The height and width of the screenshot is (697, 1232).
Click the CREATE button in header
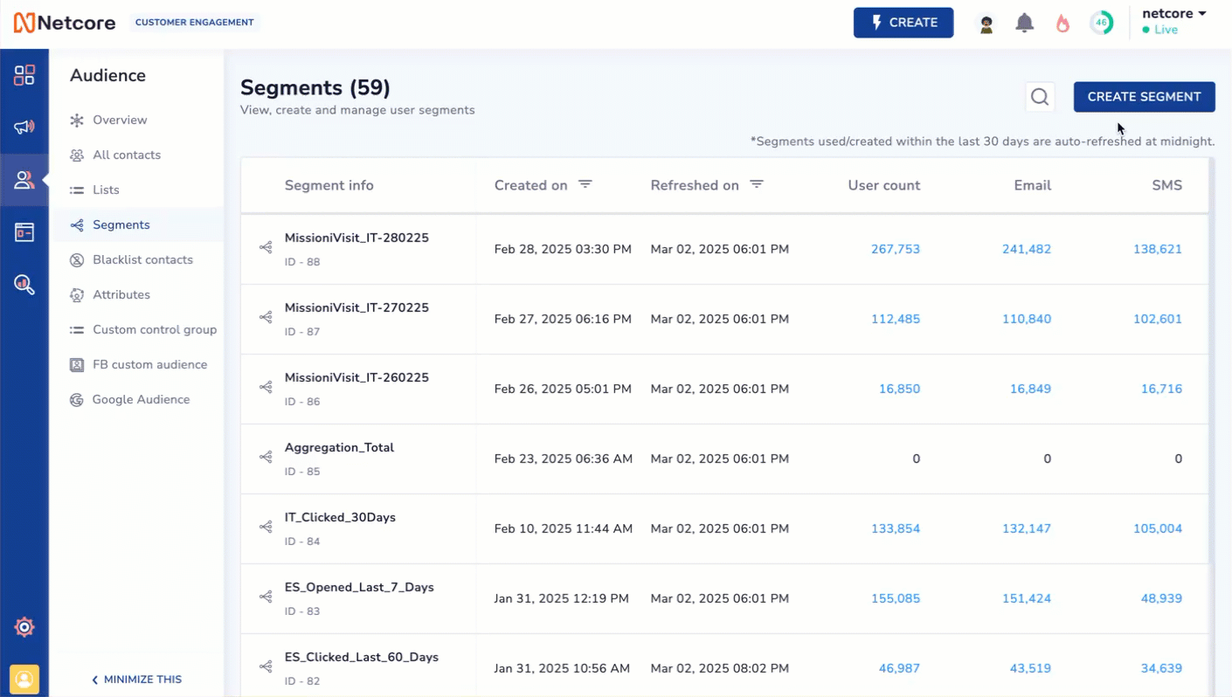903,23
